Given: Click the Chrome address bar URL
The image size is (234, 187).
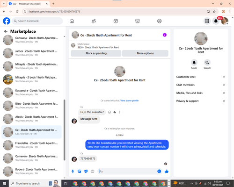Looking at the screenshot, I should point(54,12).
